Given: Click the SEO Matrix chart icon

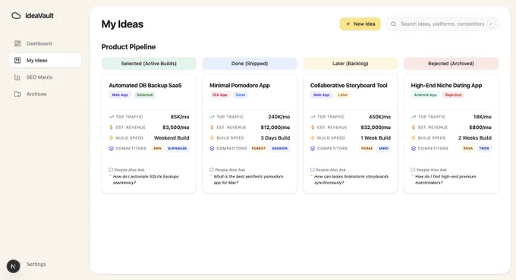Looking at the screenshot, I should pyautogui.click(x=17, y=77).
